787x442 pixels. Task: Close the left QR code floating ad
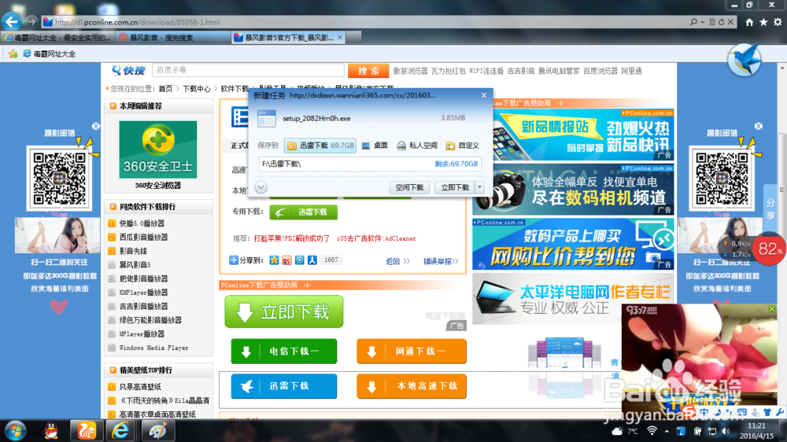(x=95, y=126)
